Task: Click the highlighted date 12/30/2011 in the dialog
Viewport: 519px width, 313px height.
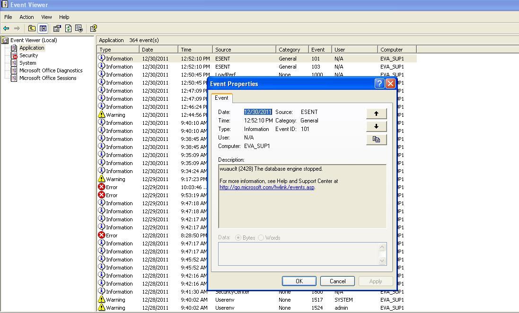Action: coord(258,112)
